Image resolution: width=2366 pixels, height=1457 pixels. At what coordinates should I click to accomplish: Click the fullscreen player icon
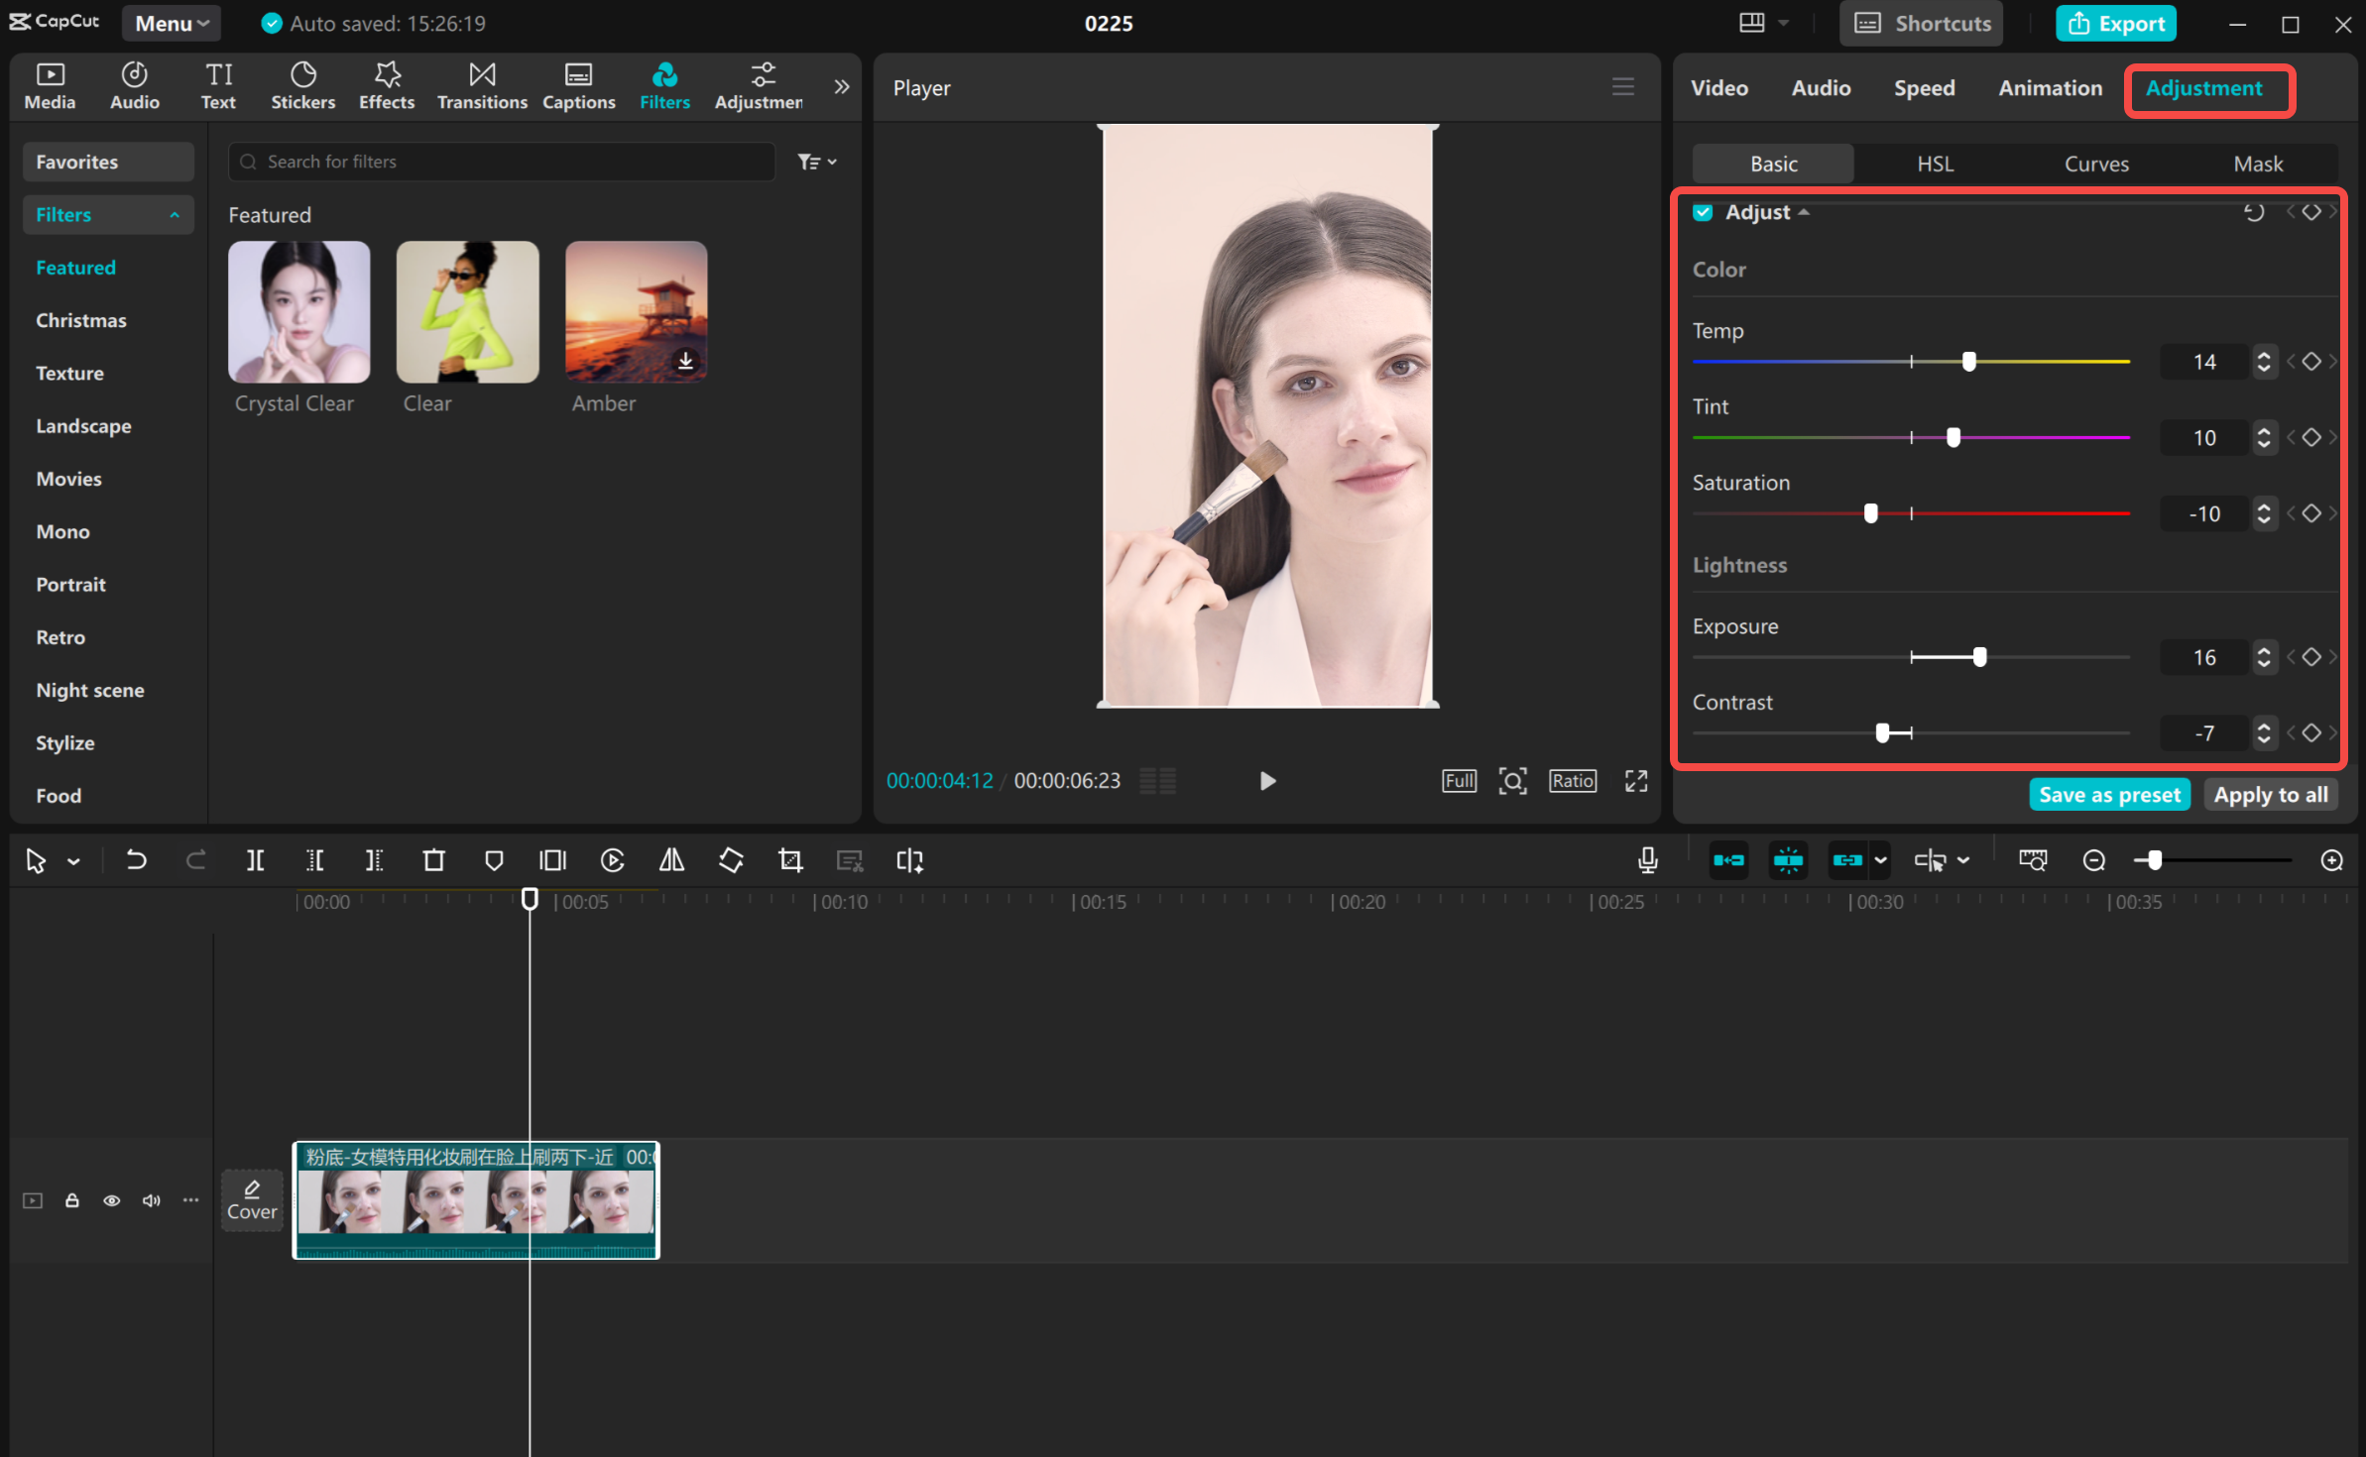1635,781
